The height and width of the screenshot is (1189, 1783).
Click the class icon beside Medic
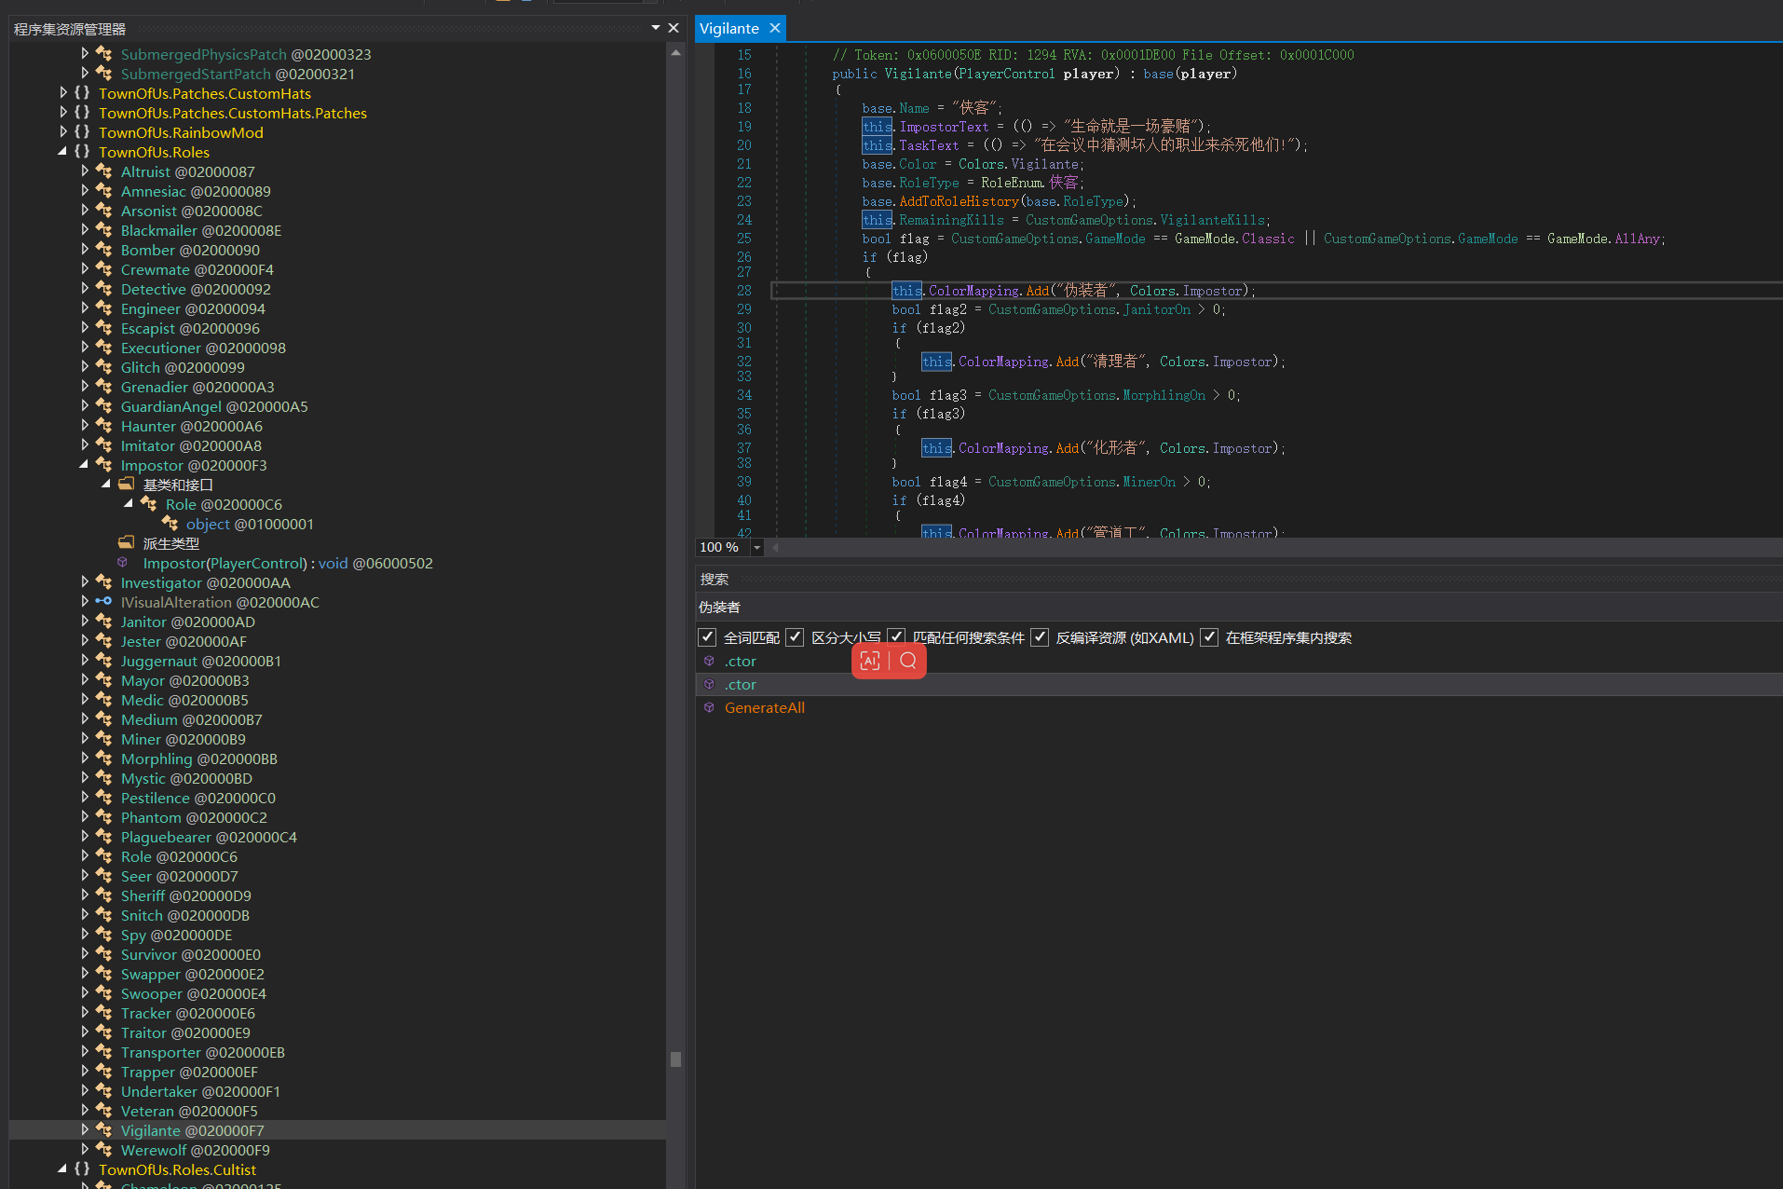point(103,700)
